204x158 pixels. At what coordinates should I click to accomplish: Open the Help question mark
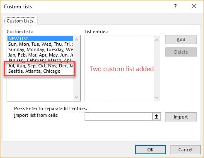(x=175, y=6)
